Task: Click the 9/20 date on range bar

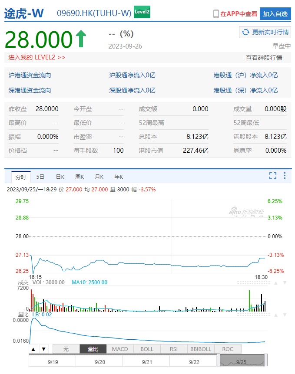Action: 100,362
